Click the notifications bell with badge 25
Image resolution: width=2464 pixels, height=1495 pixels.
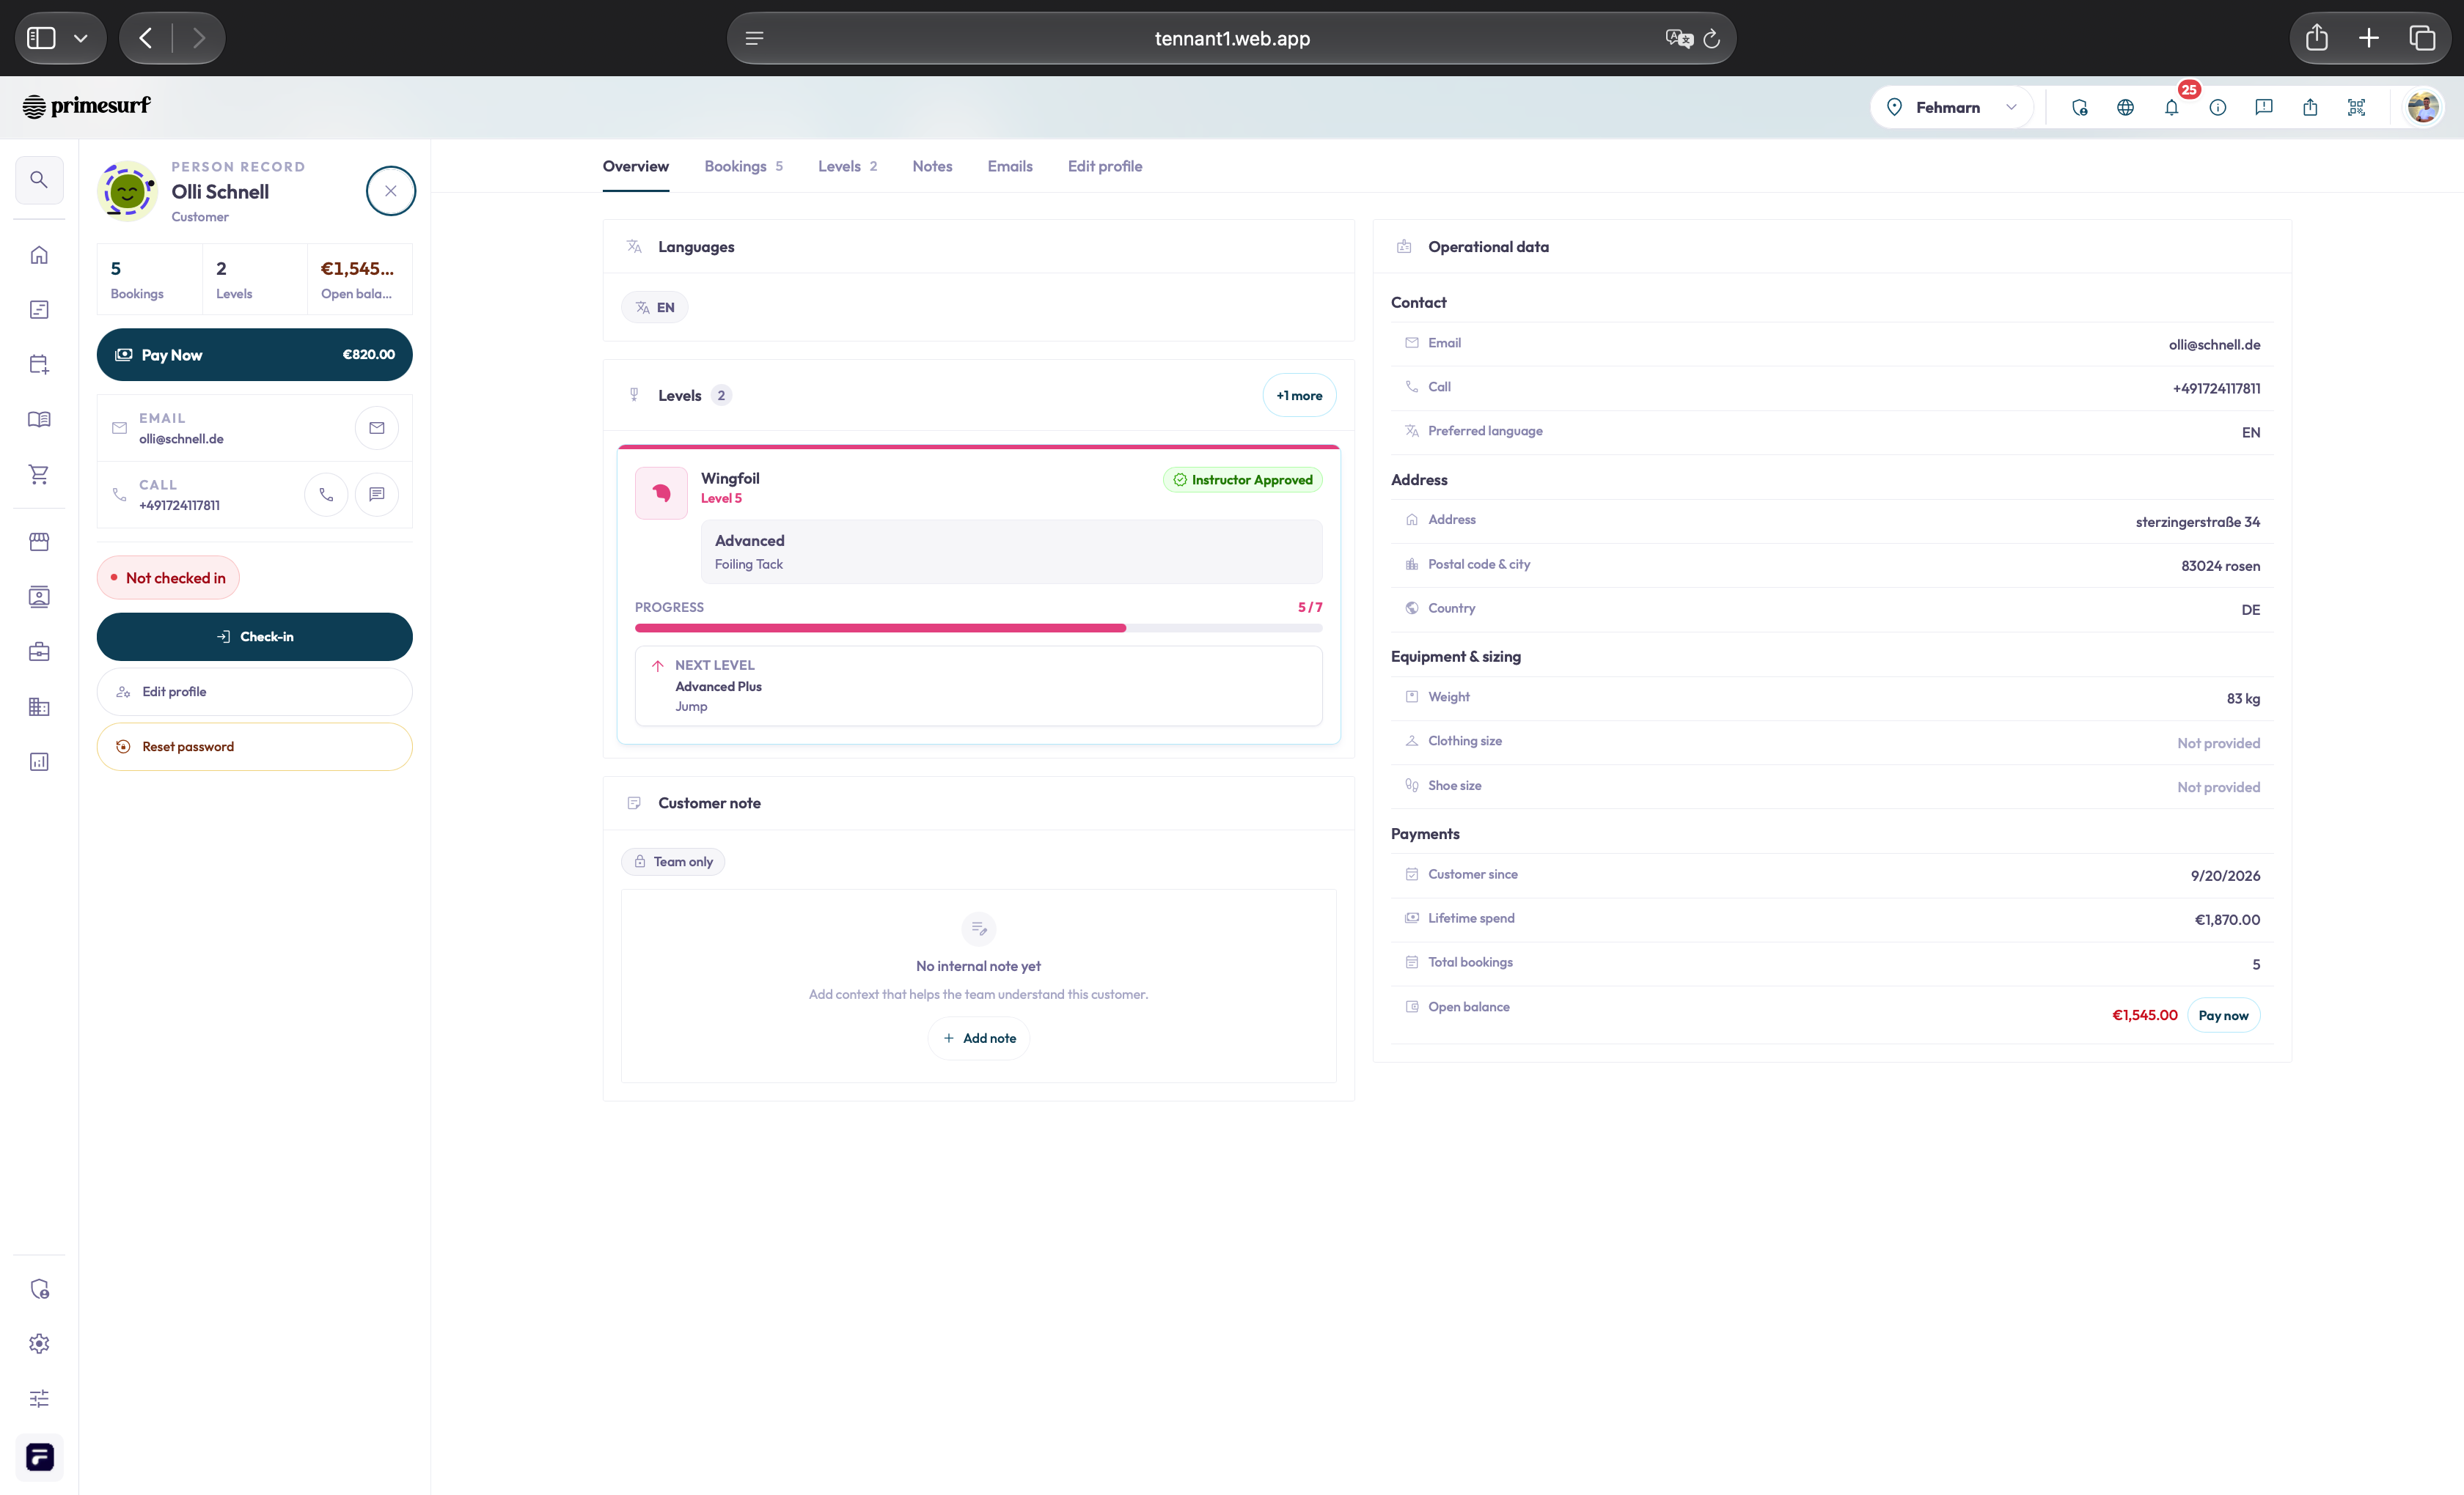tap(2172, 107)
